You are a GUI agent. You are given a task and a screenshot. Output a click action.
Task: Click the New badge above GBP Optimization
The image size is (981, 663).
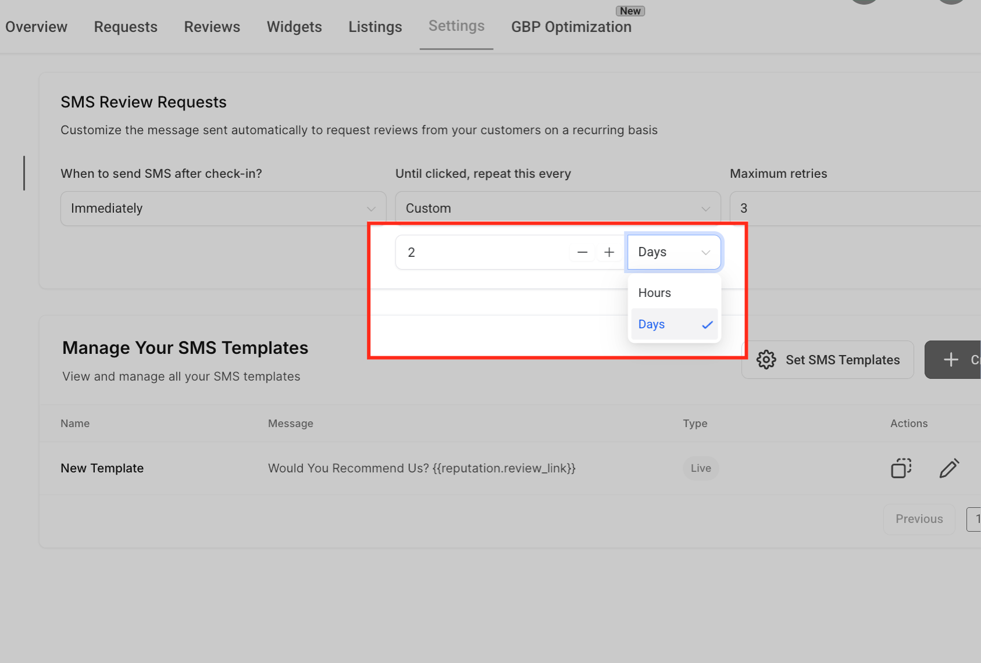[x=630, y=11]
